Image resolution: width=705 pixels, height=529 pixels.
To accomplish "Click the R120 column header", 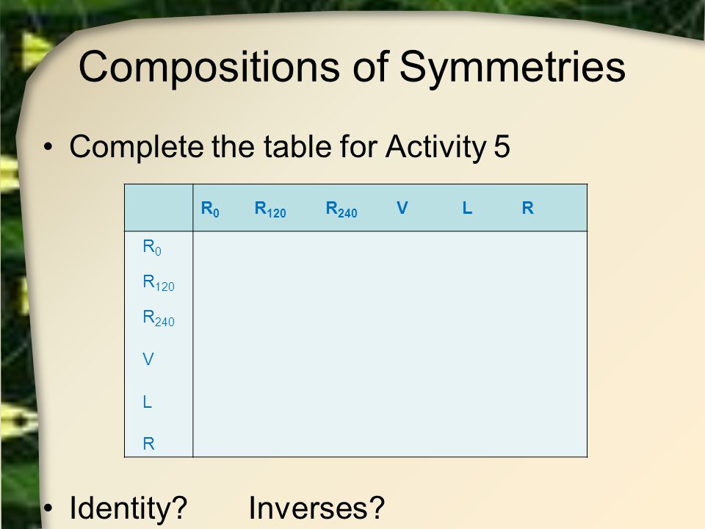I will [270, 209].
